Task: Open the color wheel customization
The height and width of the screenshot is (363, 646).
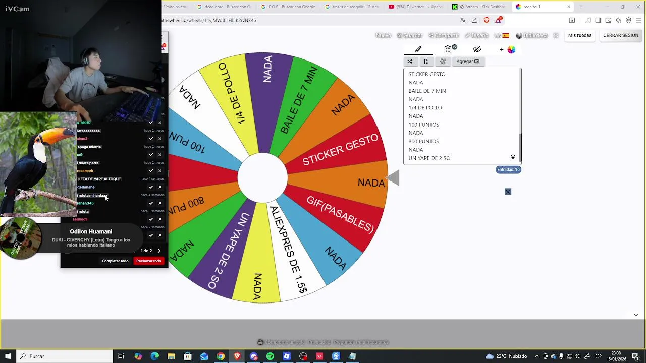Action: pos(511,49)
